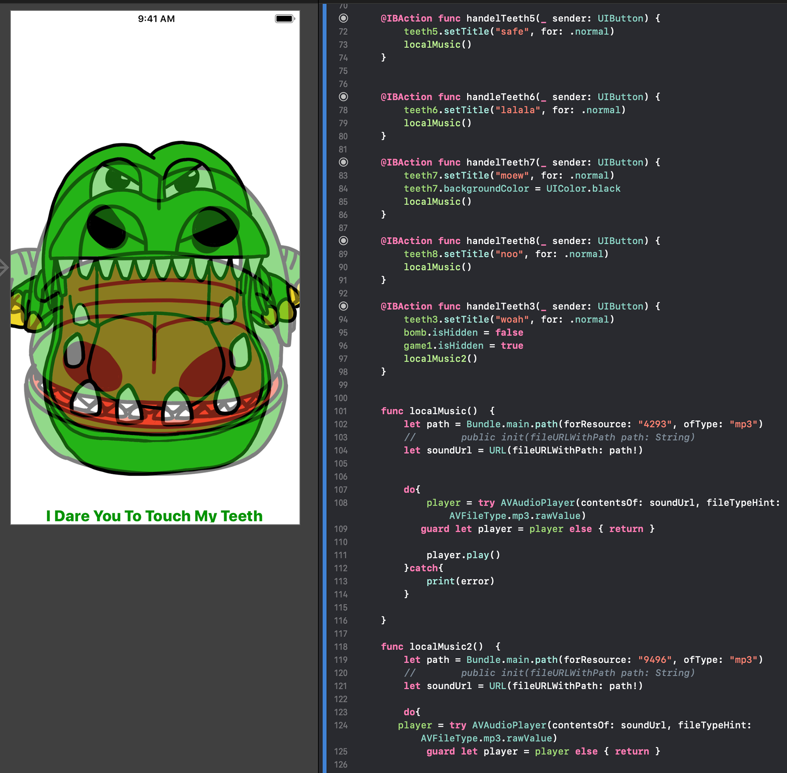Click the "9496" resource name string
Viewport: 787px width, 773px height.
(x=655, y=660)
